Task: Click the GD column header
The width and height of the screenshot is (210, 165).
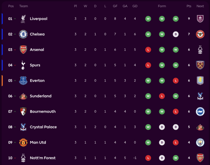Action: pyautogui.click(x=135, y=6)
